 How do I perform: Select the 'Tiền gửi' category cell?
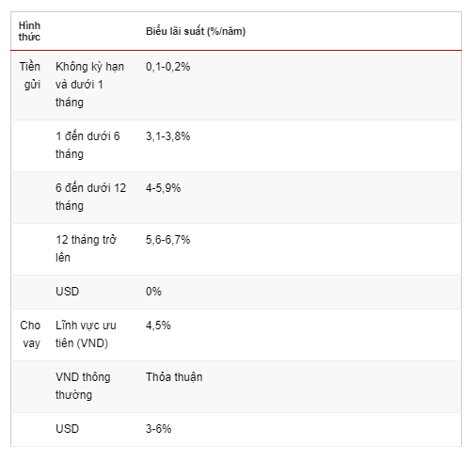(30, 75)
